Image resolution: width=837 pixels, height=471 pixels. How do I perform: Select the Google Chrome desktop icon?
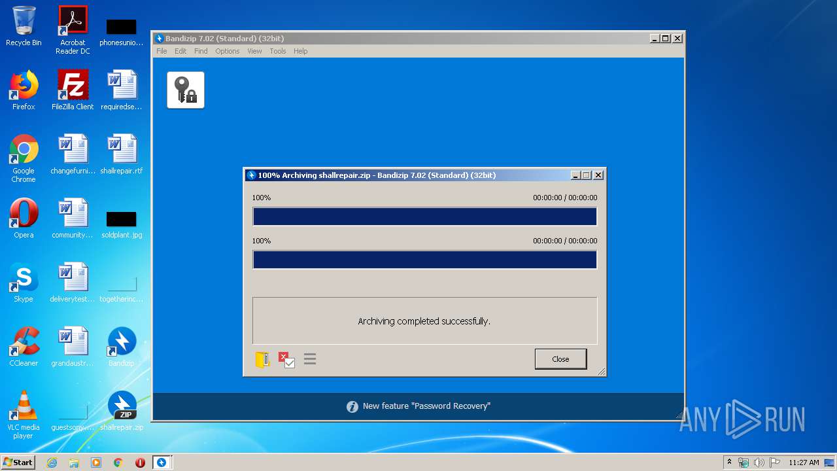tap(24, 158)
